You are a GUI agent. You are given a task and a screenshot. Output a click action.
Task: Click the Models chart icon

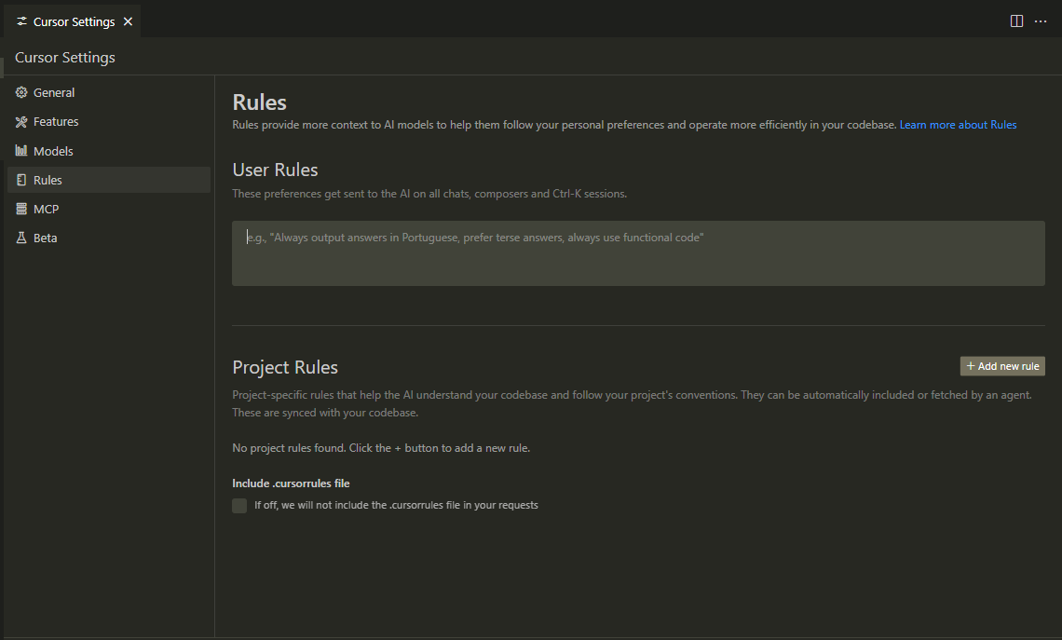tap(21, 150)
